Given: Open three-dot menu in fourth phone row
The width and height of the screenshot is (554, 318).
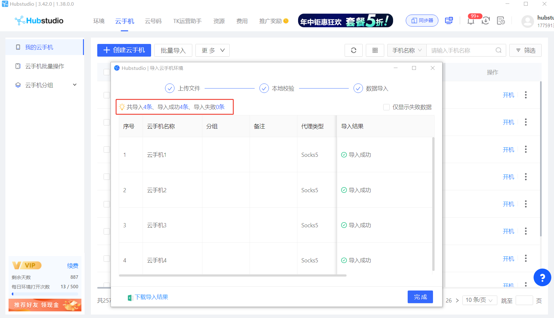Looking at the screenshot, I should [526, 177].
